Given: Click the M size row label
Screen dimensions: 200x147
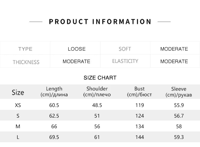Looking at the screenshot, I should (x=18, y=126).
